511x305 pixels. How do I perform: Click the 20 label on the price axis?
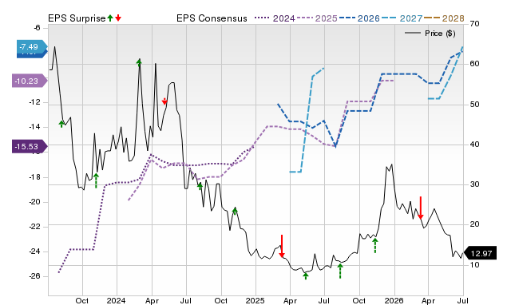point(474,224)
